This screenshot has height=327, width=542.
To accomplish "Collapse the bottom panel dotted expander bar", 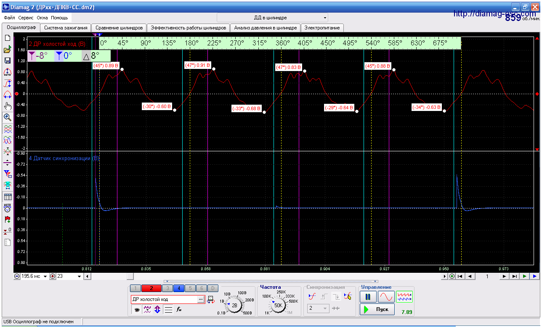I will click(x=271, y=281).
